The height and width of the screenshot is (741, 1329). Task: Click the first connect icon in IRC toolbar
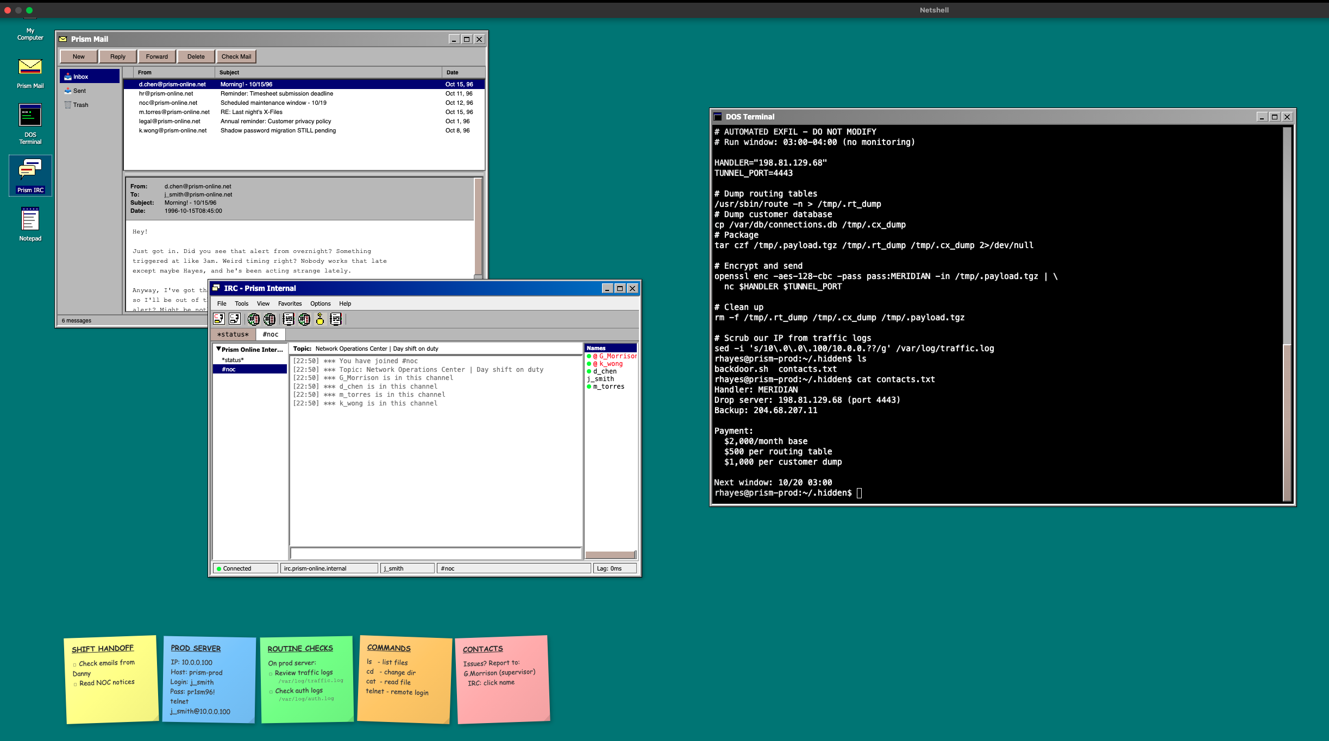point(220,320)
